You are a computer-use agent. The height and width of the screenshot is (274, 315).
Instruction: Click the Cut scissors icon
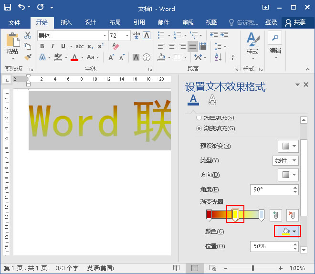[x=28, y=35]
